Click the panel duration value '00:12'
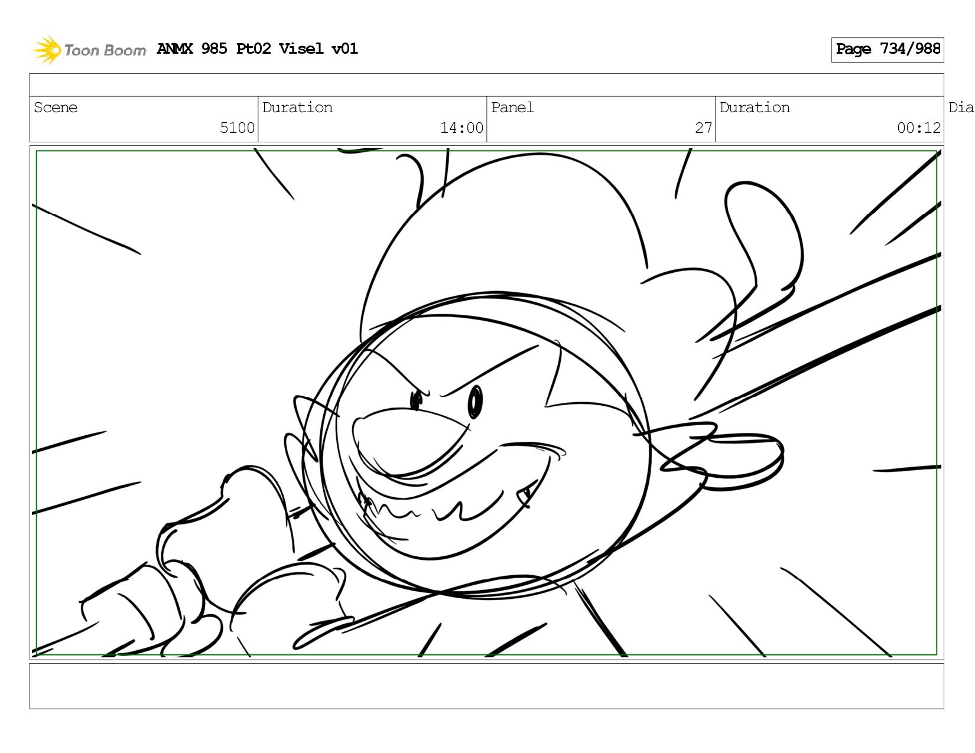Screen dimensions: 975x753 (x=919, y=128)
